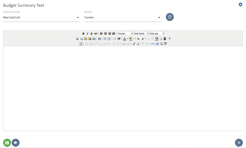This screenshot has width=246, height=148.
Task: Close the page with the X button
Action: [239, 143]
